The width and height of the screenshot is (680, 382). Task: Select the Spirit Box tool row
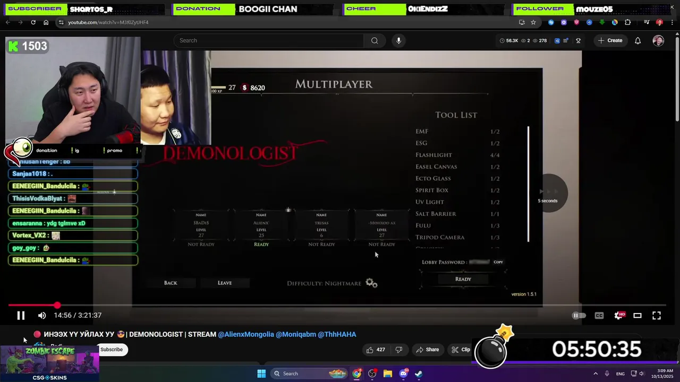[x=457, y=190]
